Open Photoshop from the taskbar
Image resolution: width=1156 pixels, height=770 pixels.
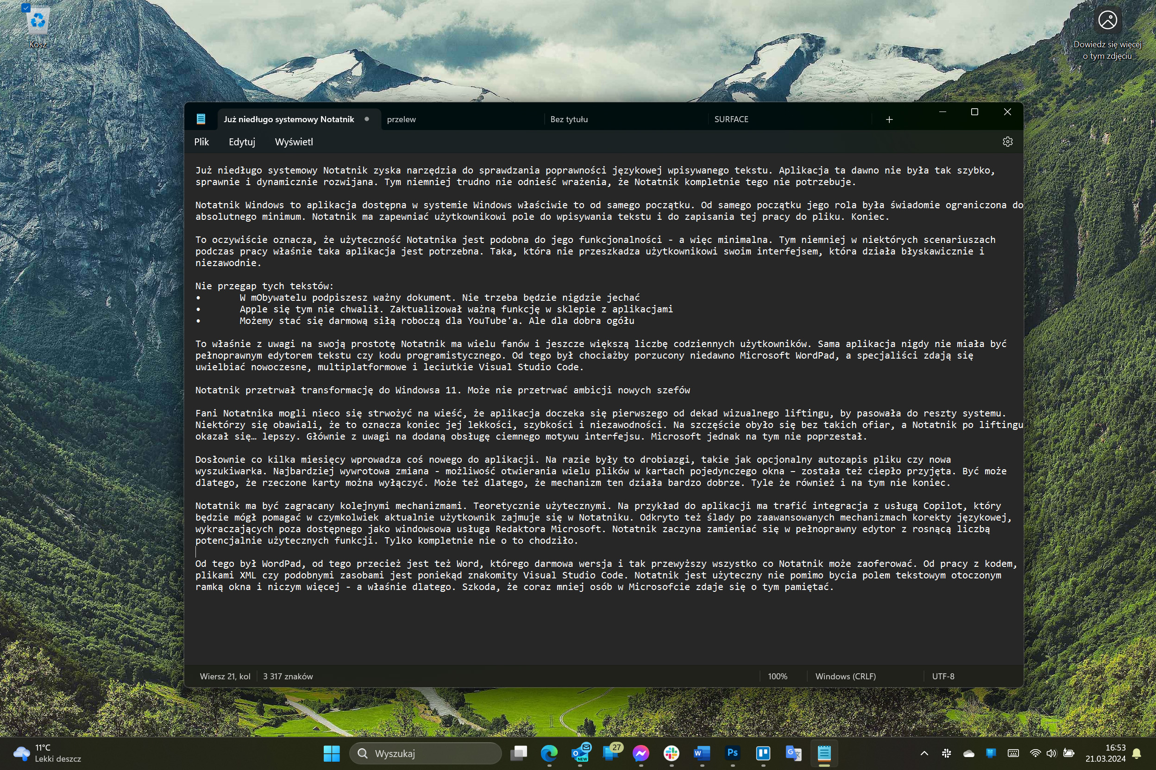click(732, 753)
